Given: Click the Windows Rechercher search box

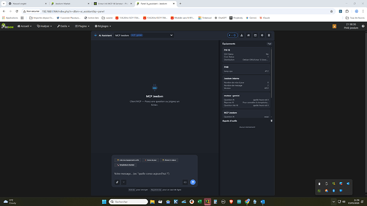Looking at the screenshot, I should (x=128, y=202).
